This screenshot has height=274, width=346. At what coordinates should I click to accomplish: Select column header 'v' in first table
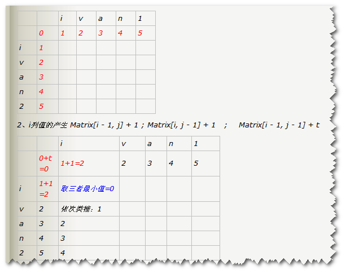point(81,19)
